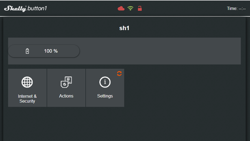Select the Settings text label
The height and width of the screenshot is (141, 250).
105,96
